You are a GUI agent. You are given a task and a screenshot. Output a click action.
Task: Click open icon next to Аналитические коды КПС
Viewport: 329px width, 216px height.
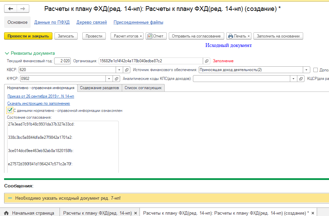coord(301,79)
